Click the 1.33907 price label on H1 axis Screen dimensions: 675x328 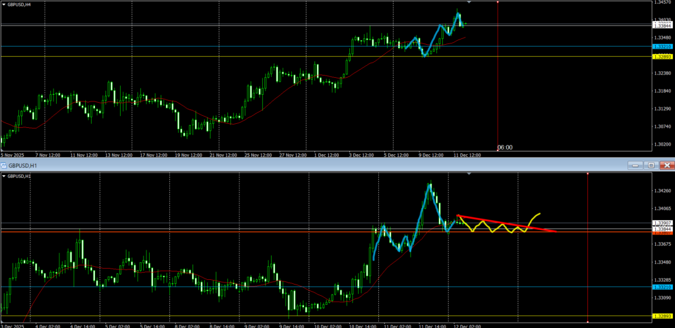point(662,223)
